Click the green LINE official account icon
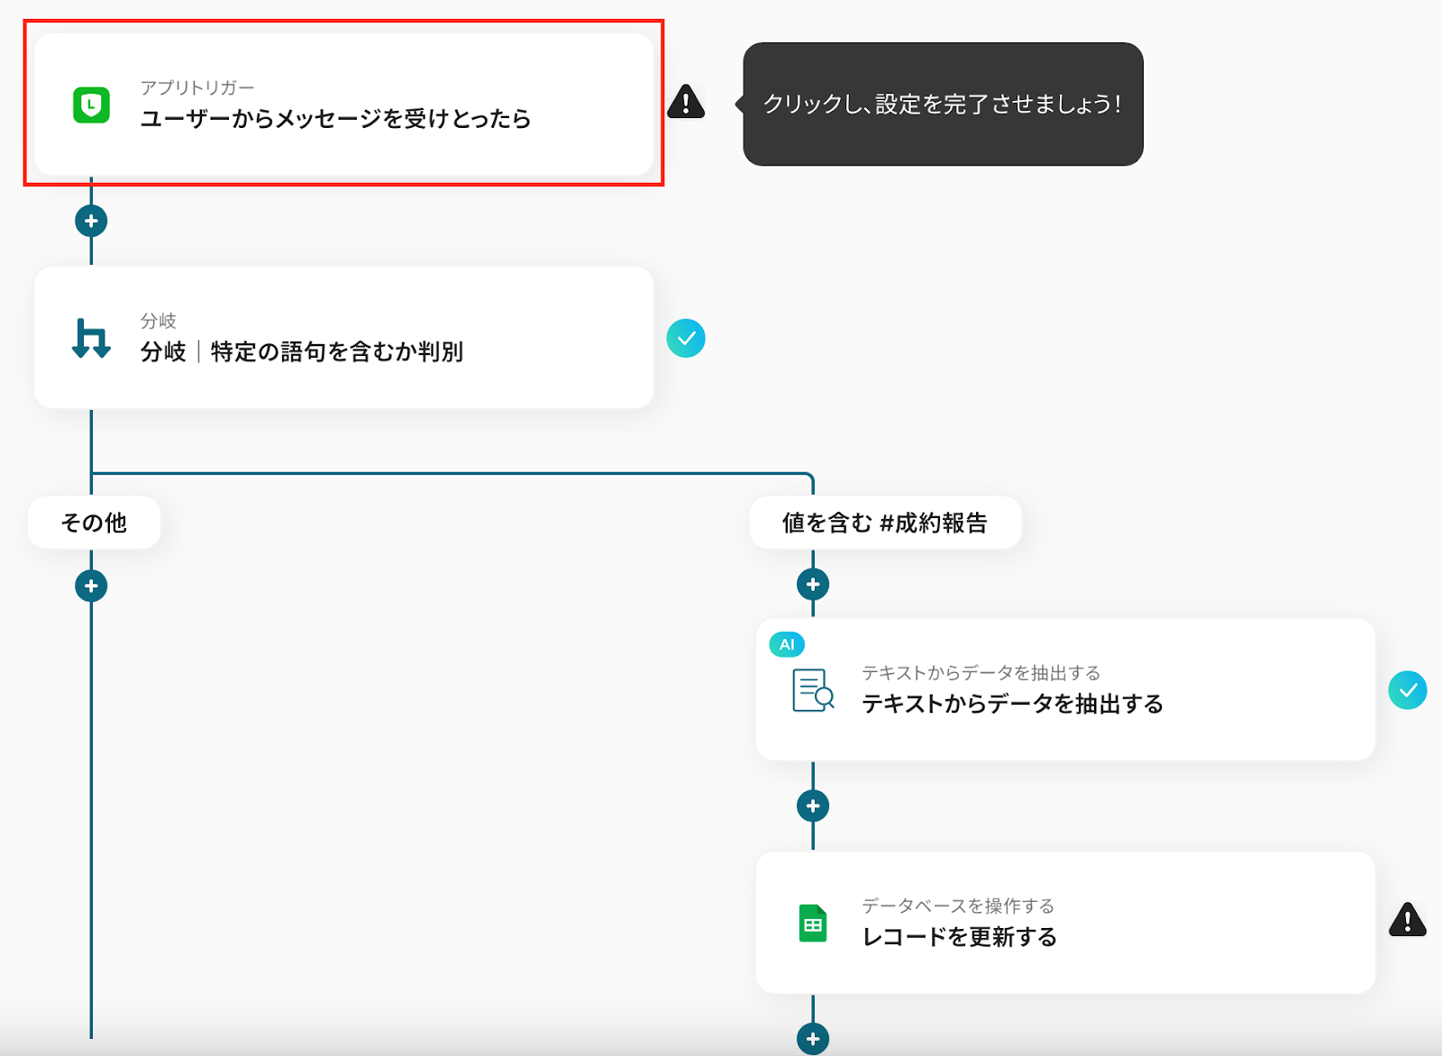The width and height of the screenshot is (1442, 1056). click(x=91, y=105)
